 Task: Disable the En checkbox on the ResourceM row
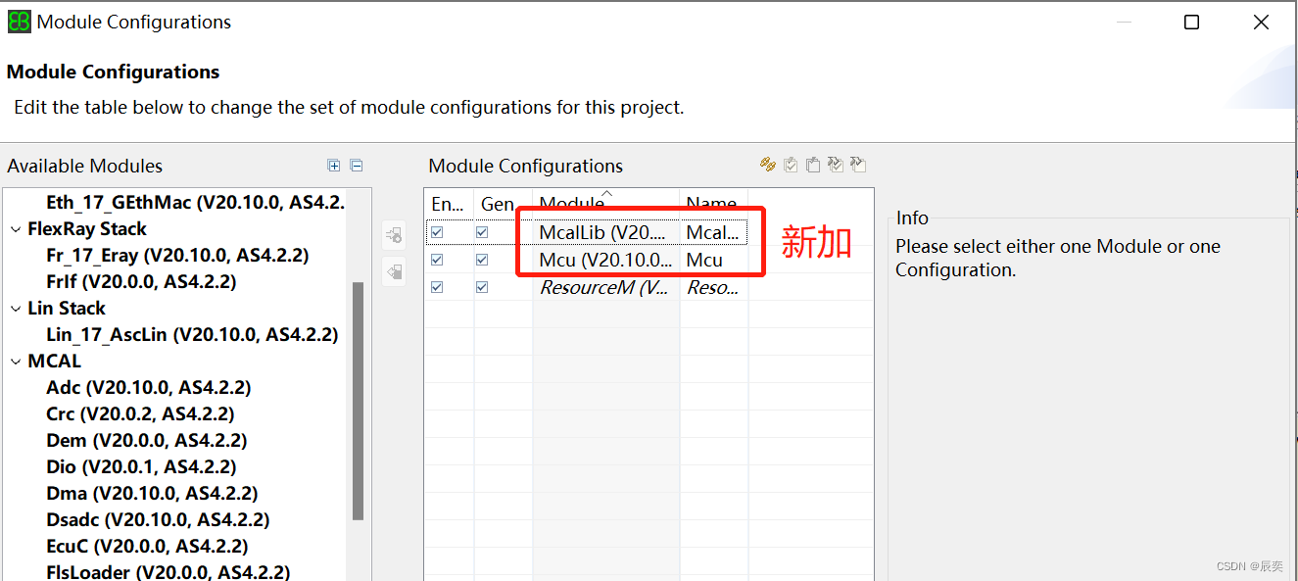[x=436, y=286]
